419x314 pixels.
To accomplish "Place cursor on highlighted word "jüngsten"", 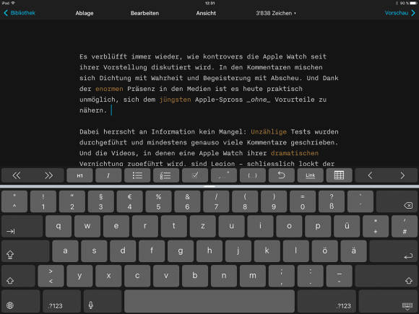I will click(x=175, y=100).
